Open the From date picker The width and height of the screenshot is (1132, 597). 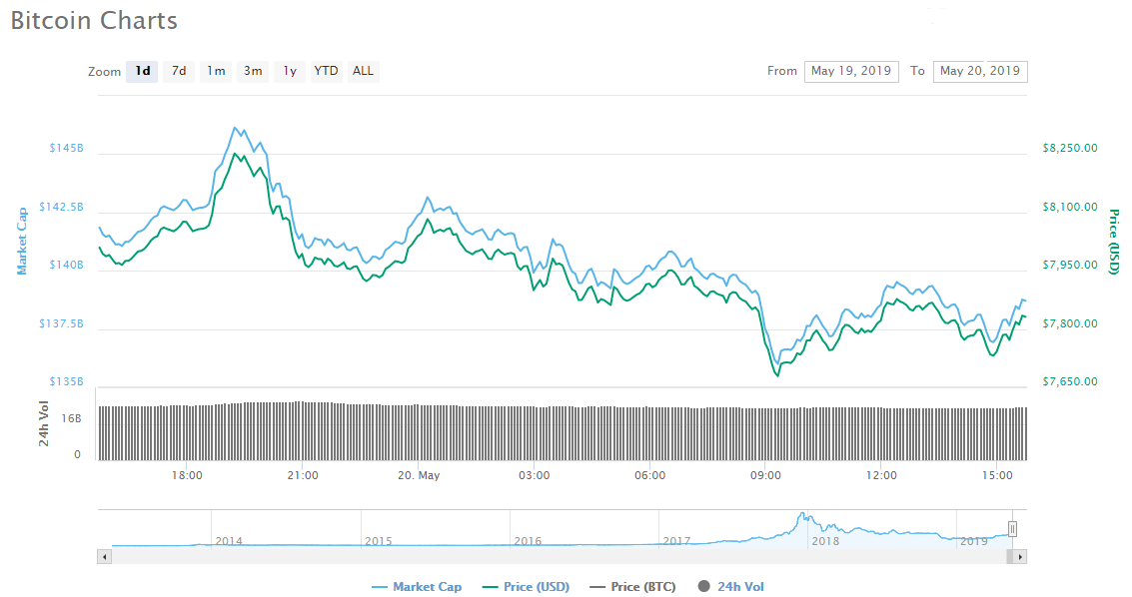click(851, 71)
